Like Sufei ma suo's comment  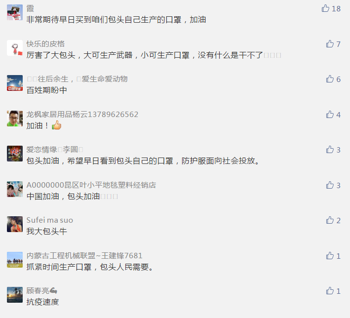click(x=330, y=220)
